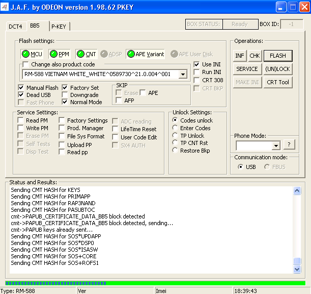Uncheck the Use INI checkbox
This screenshot has width=311, height=294.
[197, 64]
